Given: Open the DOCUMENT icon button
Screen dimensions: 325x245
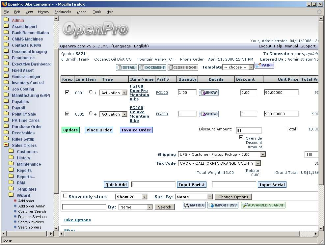Looking at the screenshot, I should pos(152,68).
